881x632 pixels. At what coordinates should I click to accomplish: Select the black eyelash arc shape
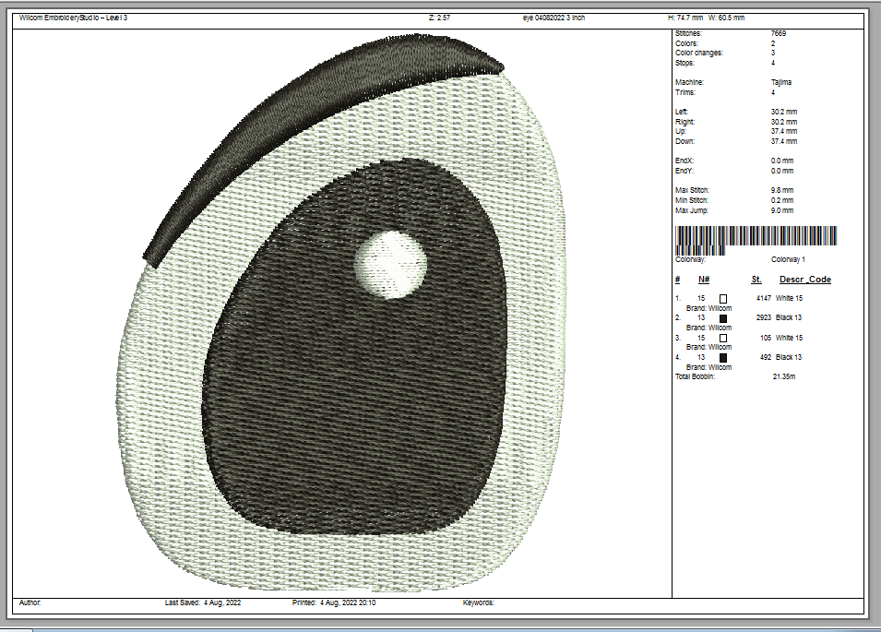[304, 129]
